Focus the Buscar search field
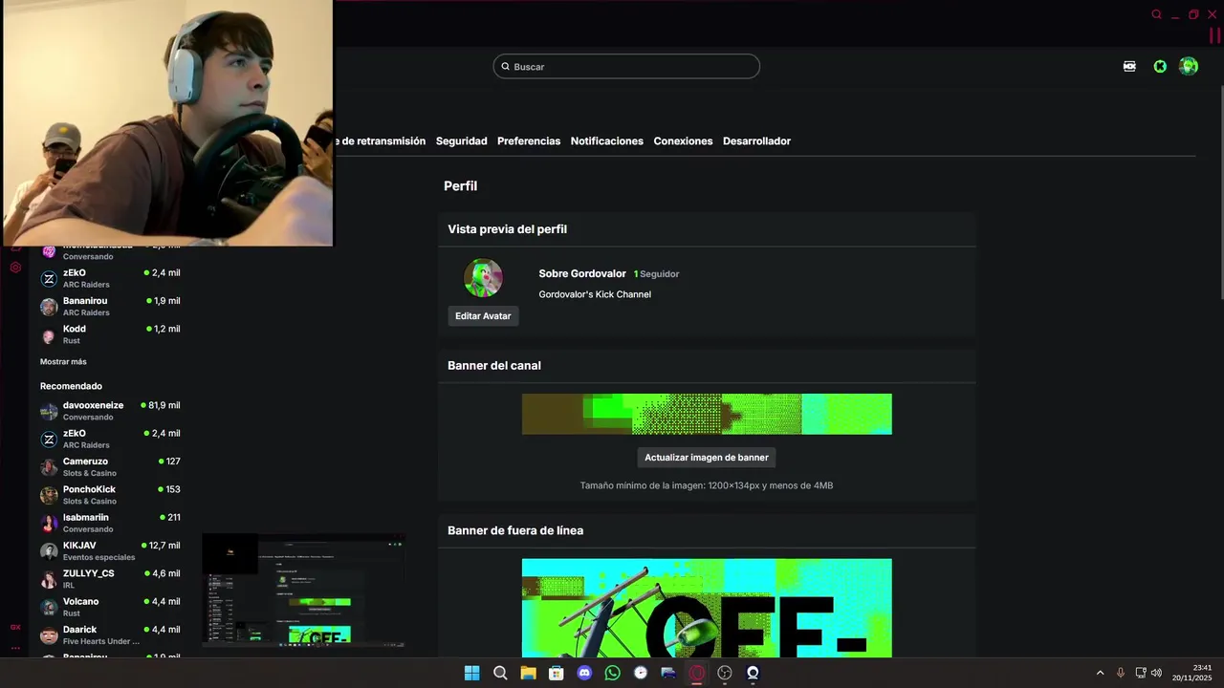 coord(626,66)
